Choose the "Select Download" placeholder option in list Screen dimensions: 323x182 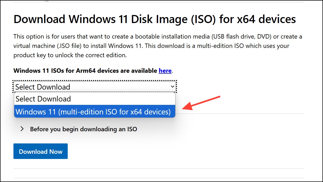tap(95, 99)
